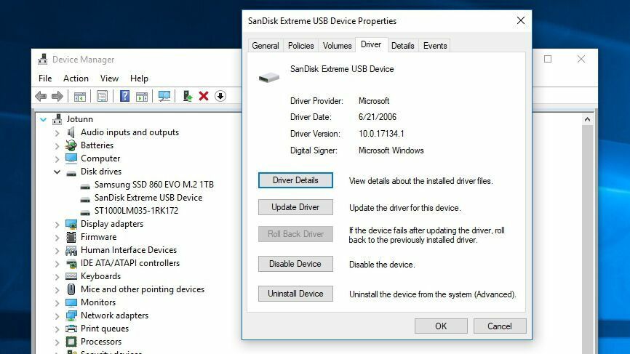Select the Human Interface Devices label
The width and height of the screenshot is (630, 354).
click(x=129, y=250)
